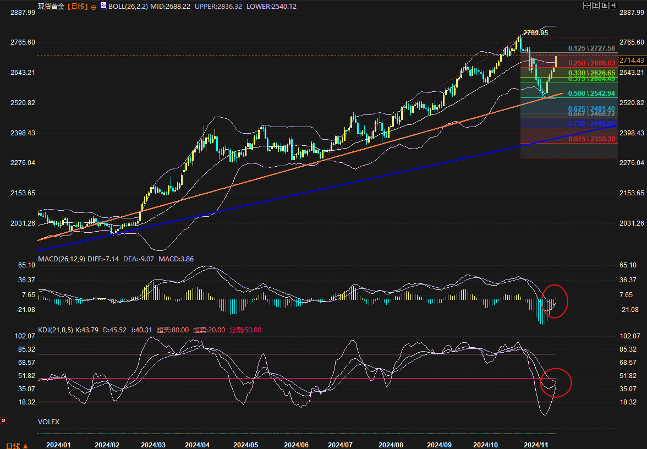Click the crosshair cursor icon at top right
The image size is (647, 449).
coord(587,6)
